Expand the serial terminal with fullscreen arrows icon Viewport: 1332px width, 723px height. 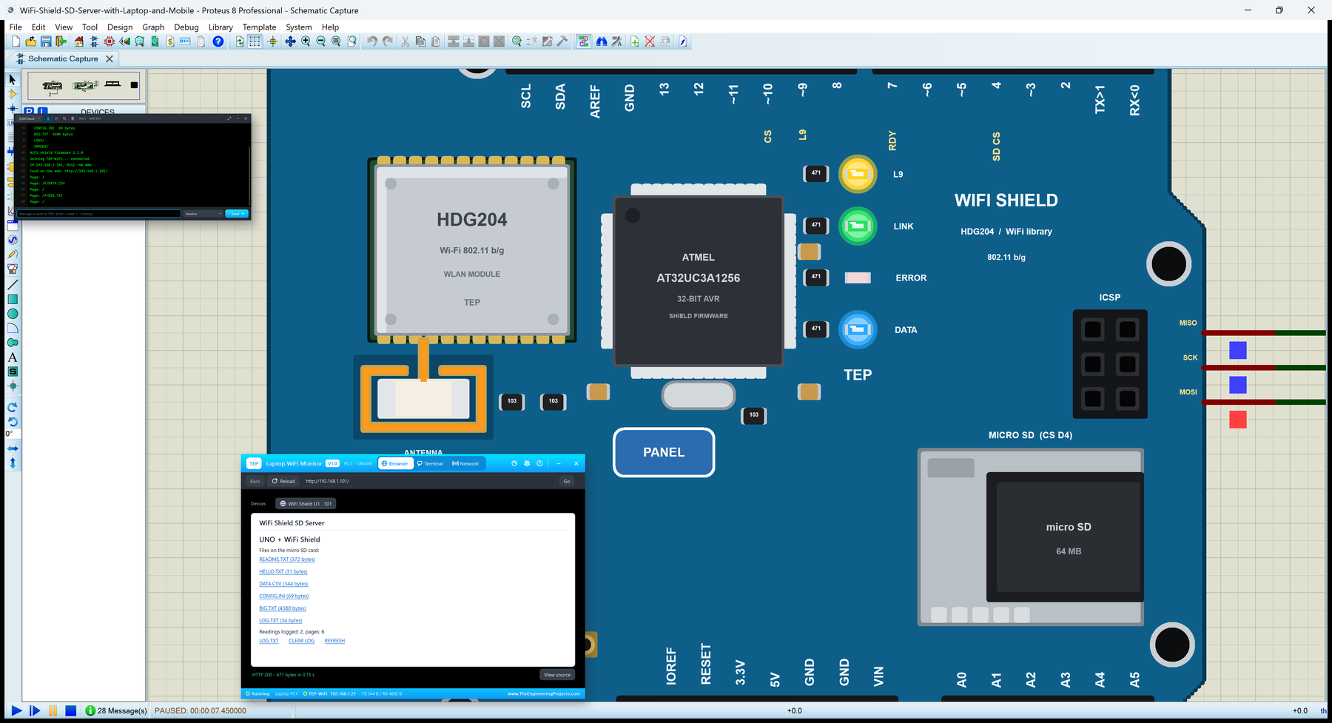click(229, 118)
